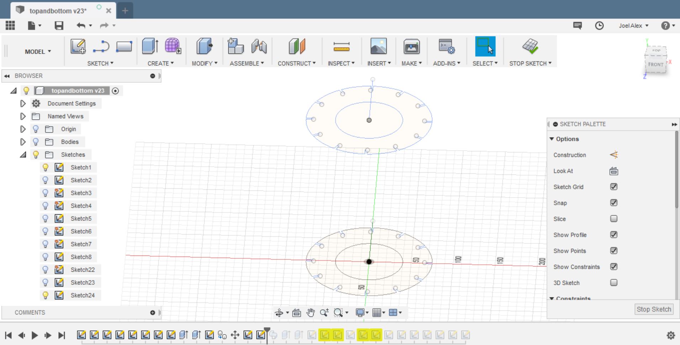The width and height of the screenshot is (680, 345).
Task: Click the Construct plane icon
Action: [297, 47]
